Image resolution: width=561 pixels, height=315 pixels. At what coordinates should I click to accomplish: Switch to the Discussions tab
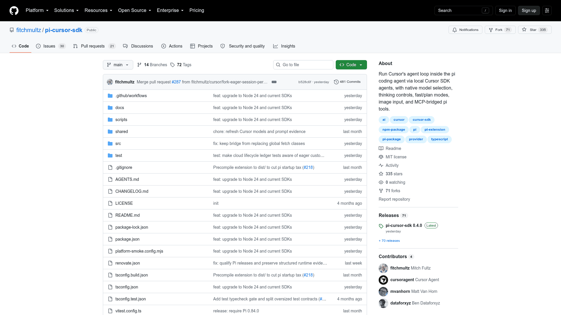pos(138,46)
